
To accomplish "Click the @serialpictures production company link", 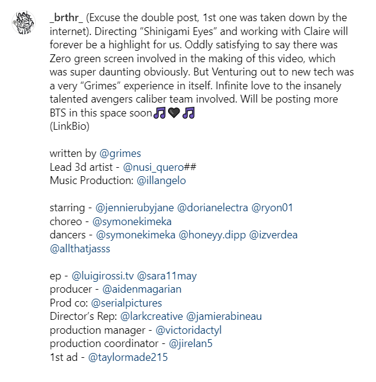I will (x=126, y=303).
